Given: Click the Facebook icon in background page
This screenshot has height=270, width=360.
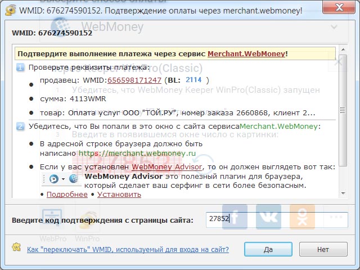Looking at the screenshot, I should tap(235, 217).
